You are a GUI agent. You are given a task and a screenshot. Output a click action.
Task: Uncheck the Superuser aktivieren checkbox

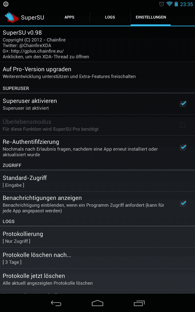pyautogui.click(x=183, y=104)
